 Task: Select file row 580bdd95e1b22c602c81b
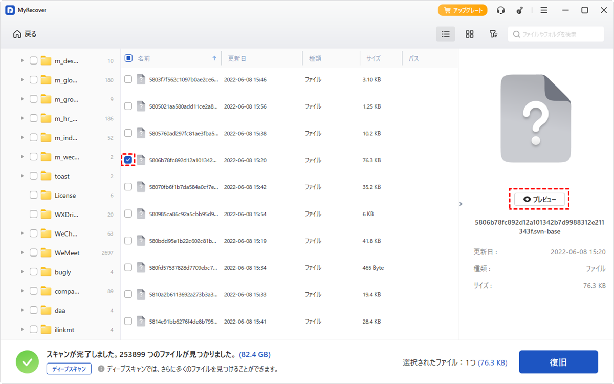click(x=290, y=241)
